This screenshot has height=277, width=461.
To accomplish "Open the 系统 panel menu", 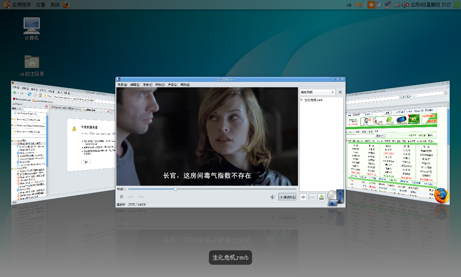I will (x=55, y=5).
